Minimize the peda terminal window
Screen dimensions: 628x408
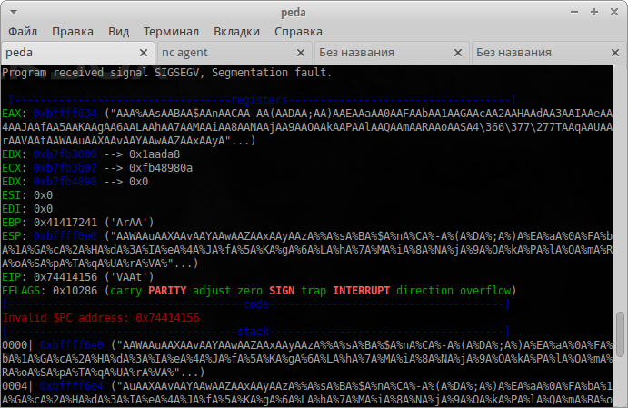click(574, 12)
